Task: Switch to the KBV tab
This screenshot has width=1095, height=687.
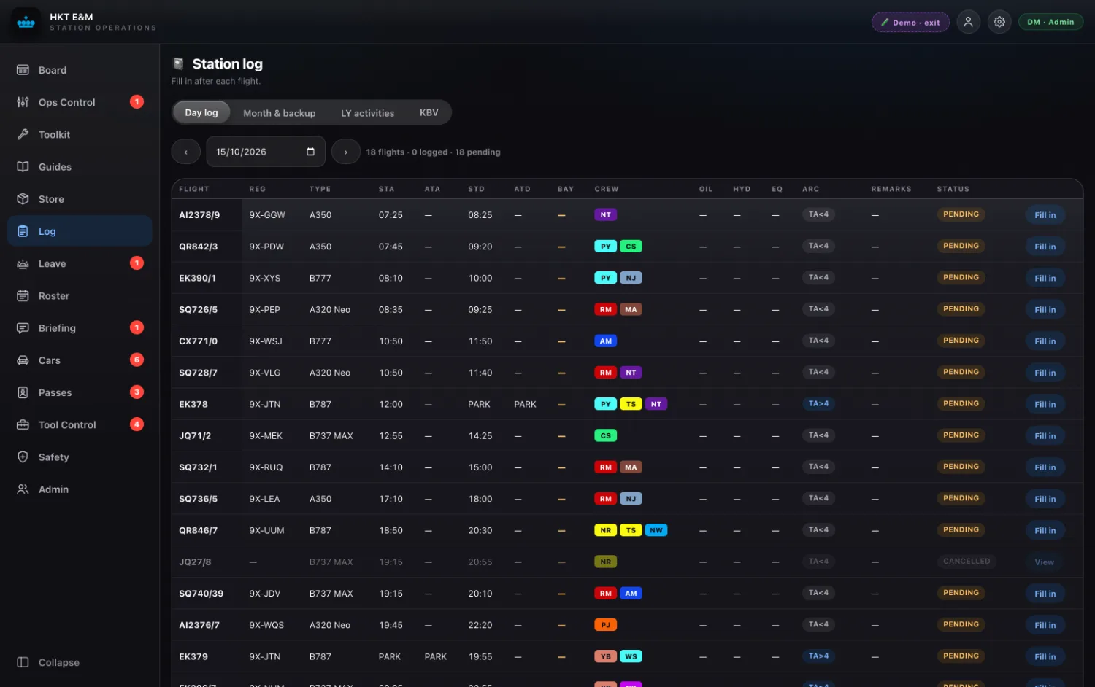Action: [429, 112]
